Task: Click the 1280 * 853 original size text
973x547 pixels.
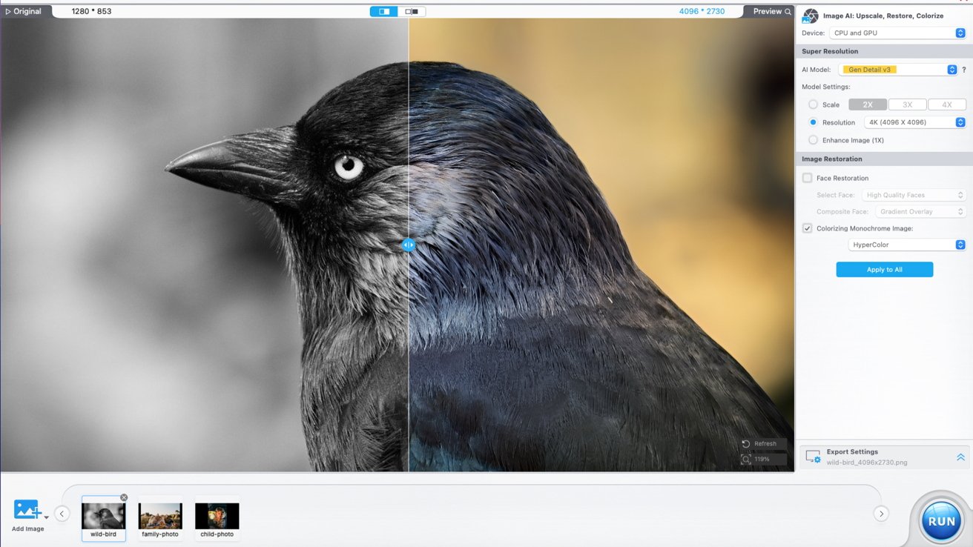Action: [x=91, y=11]
